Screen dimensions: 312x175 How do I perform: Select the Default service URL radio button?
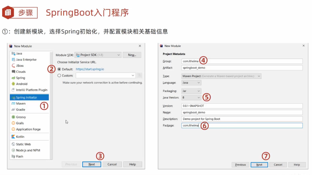point(59,69)
